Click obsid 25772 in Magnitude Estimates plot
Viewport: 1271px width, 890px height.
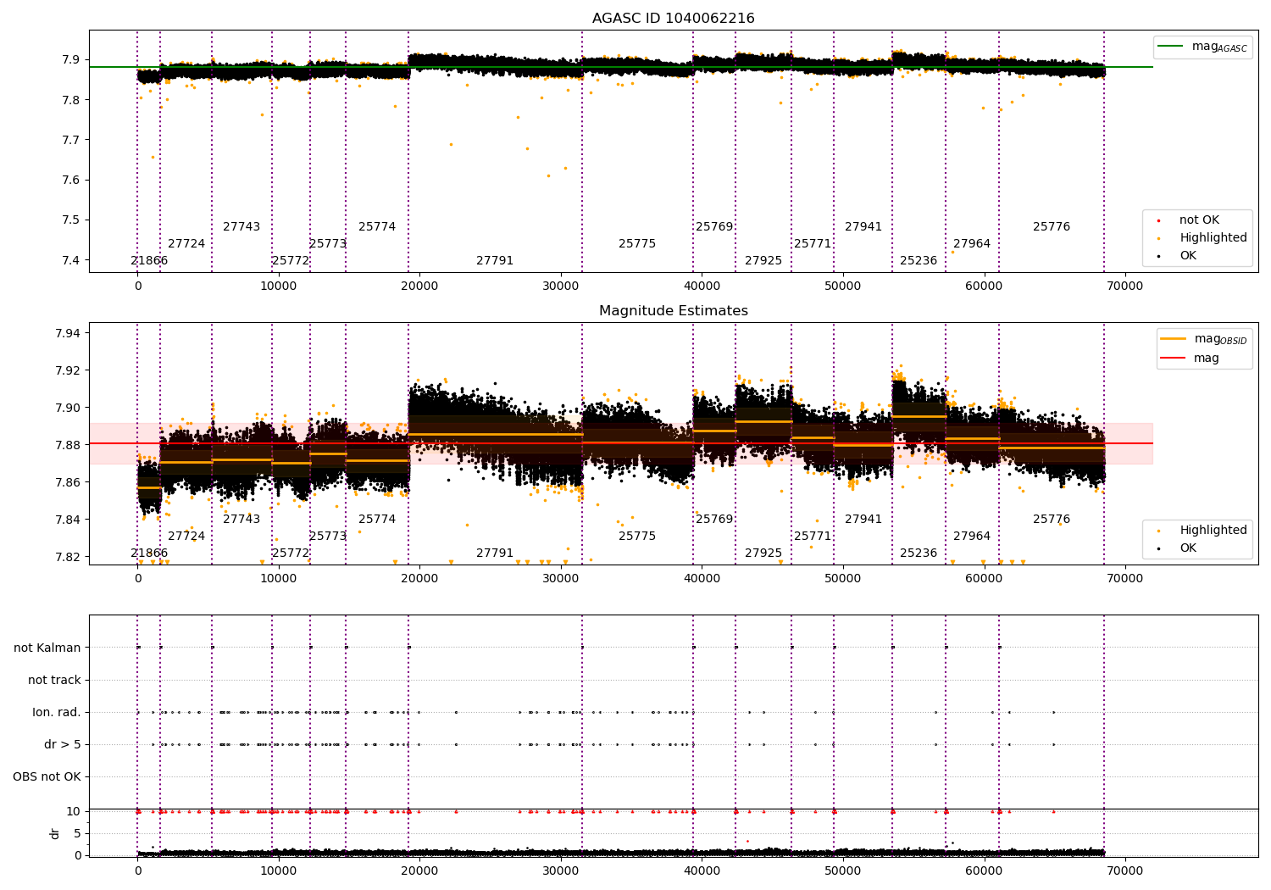point(291,553)
